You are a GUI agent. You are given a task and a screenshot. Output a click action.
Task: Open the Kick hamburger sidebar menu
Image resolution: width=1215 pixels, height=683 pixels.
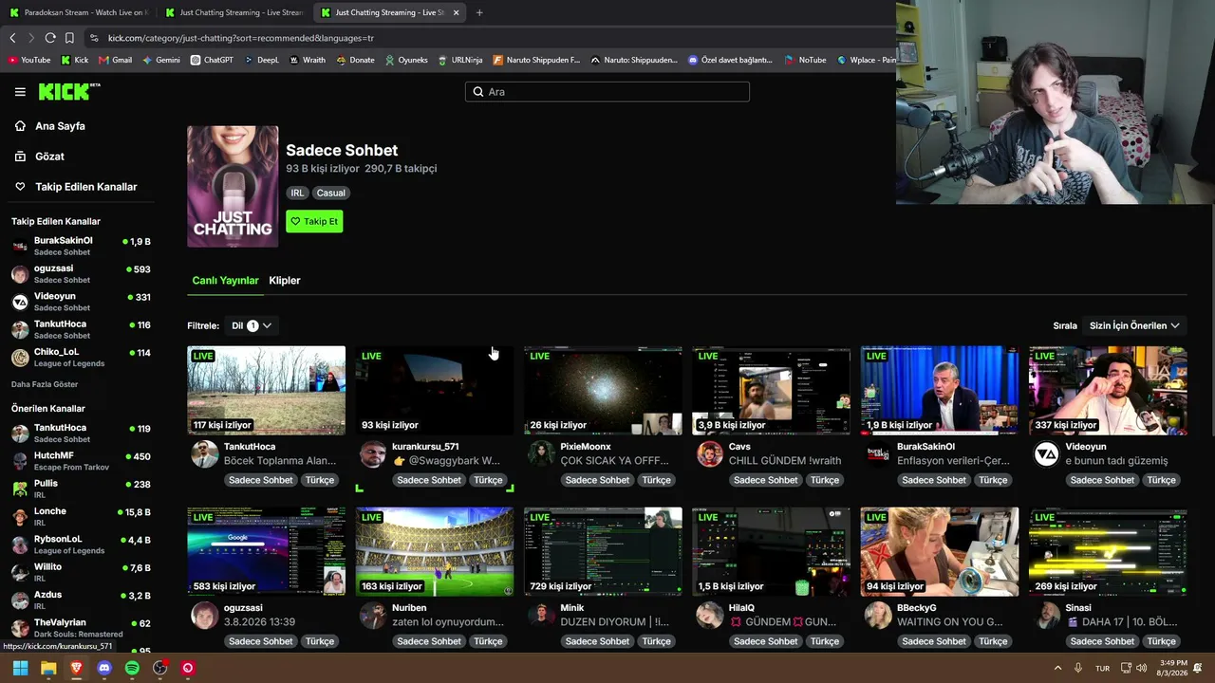pyautogui.click(x=20, y=92)
